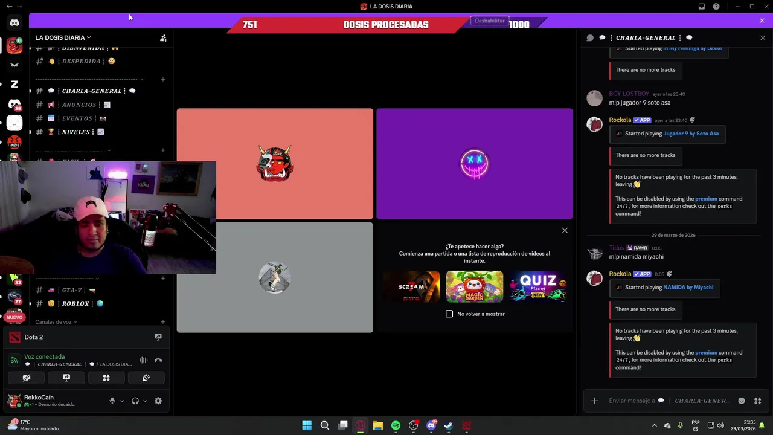The width and height of the screenshot is (773, 435).
Task: Open Jugador 9 by Soto Asa link
Action: [x=691, y=134]
